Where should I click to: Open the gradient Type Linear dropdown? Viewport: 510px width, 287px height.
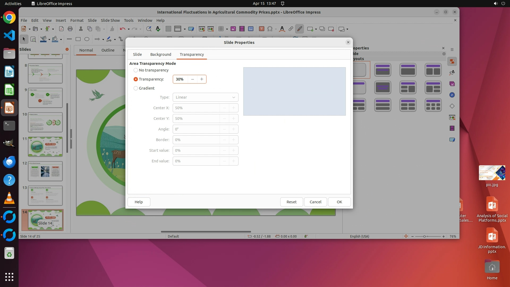click(x=205, y=97)
